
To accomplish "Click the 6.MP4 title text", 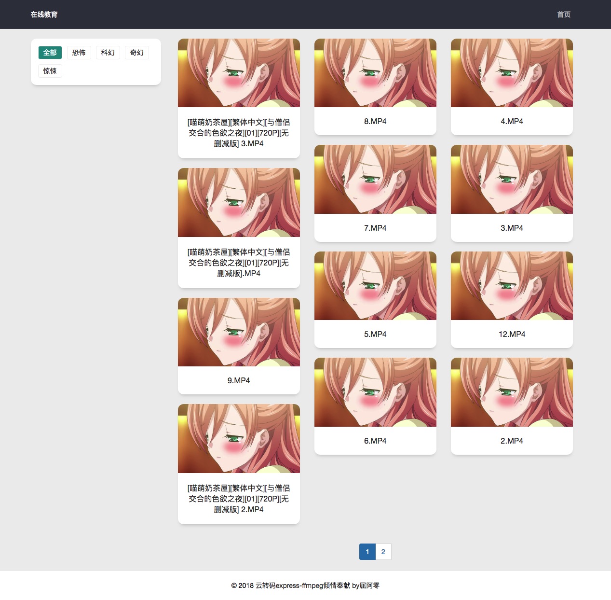I will (375, 441).
